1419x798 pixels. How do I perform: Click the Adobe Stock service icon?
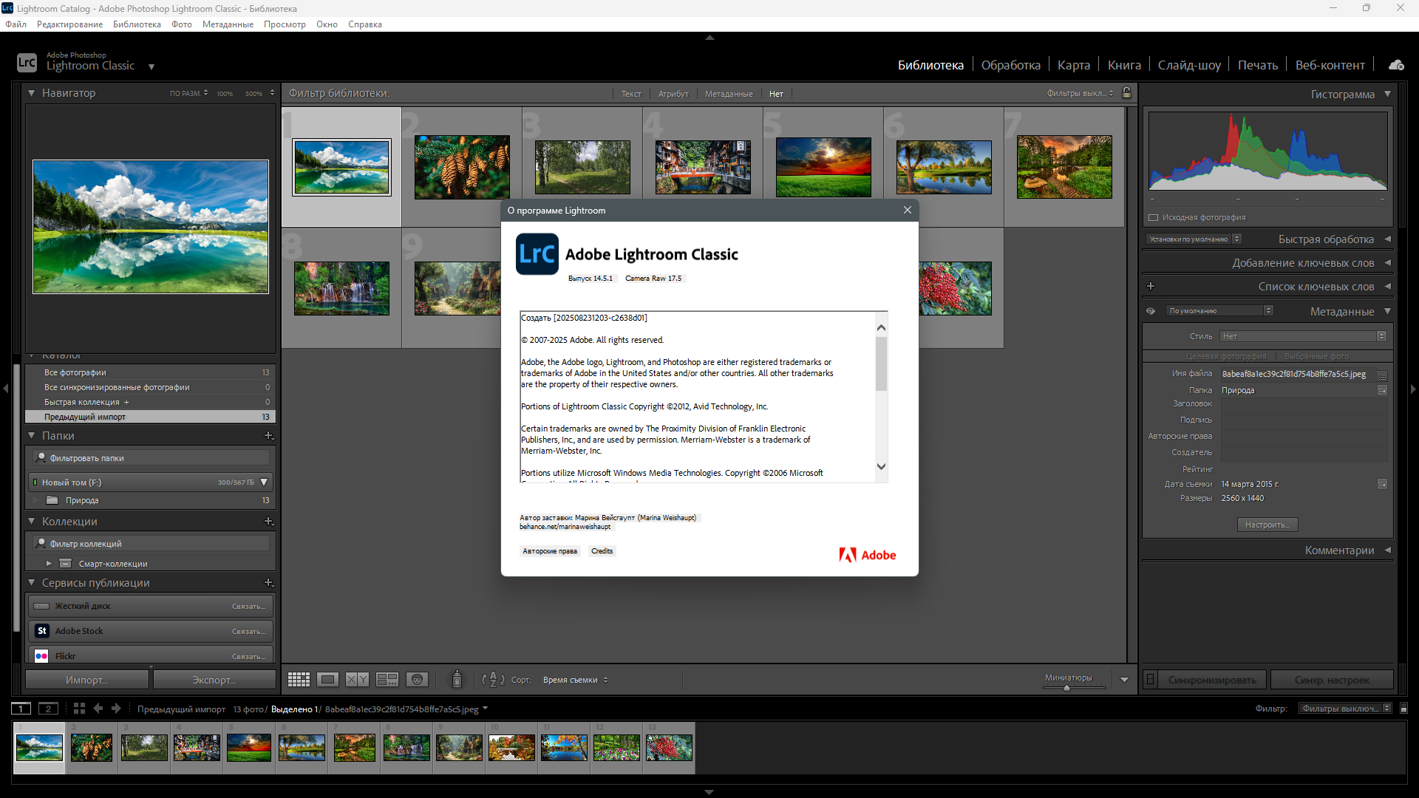click(x=41, y=631)
